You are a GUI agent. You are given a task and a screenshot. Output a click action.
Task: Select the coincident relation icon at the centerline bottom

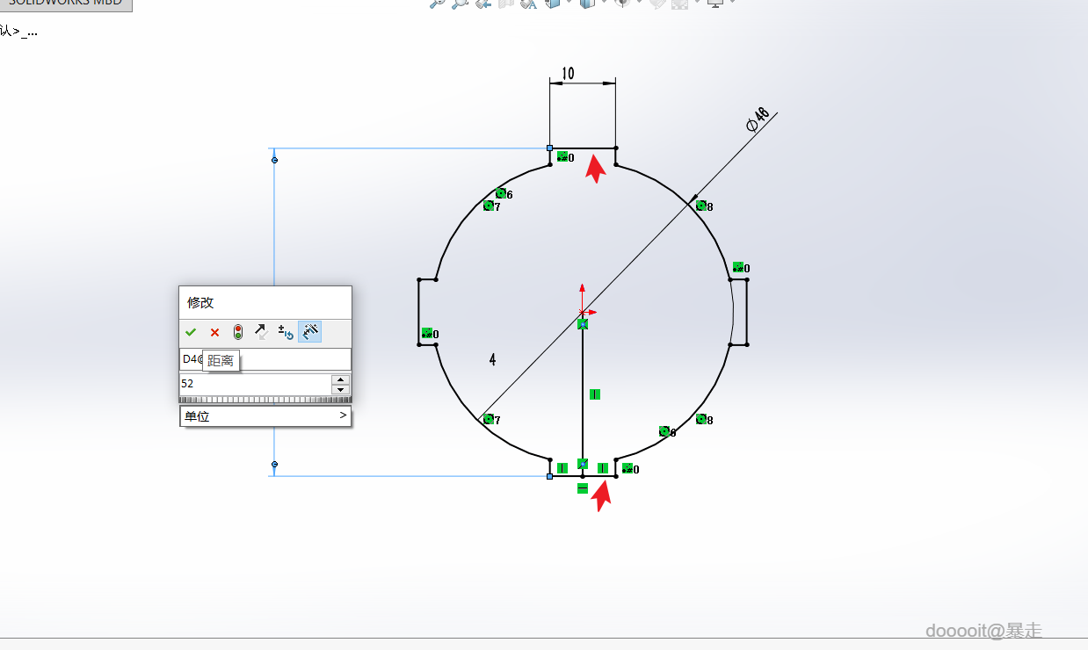[583, 463]
